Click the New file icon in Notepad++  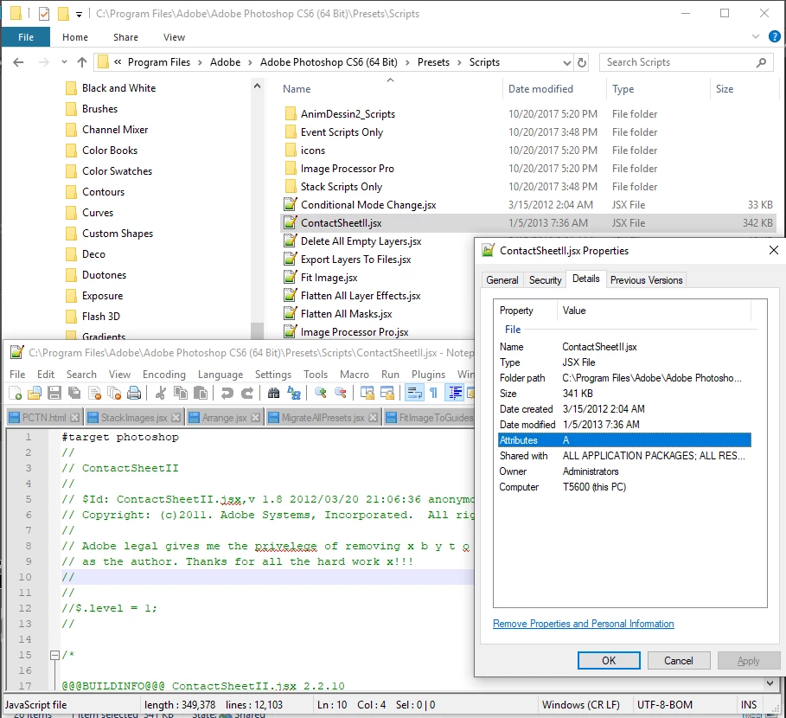point(15,393)
